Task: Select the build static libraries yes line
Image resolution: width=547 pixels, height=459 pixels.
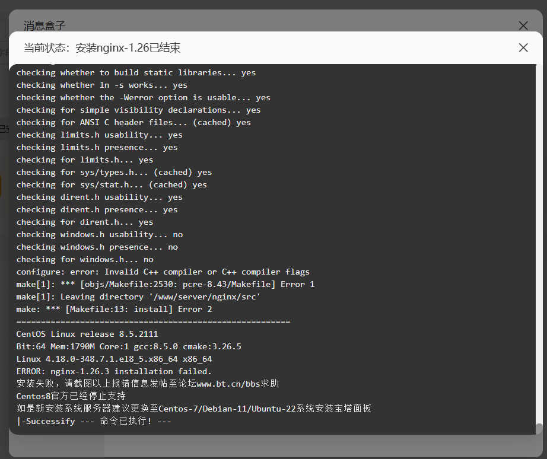Action: tap(136, 72)
